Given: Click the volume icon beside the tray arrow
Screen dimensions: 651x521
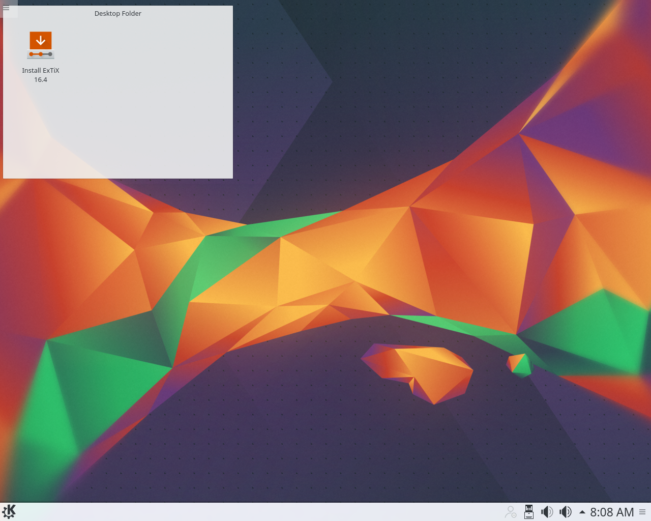Looking at the screenshot, I should 566,512.
